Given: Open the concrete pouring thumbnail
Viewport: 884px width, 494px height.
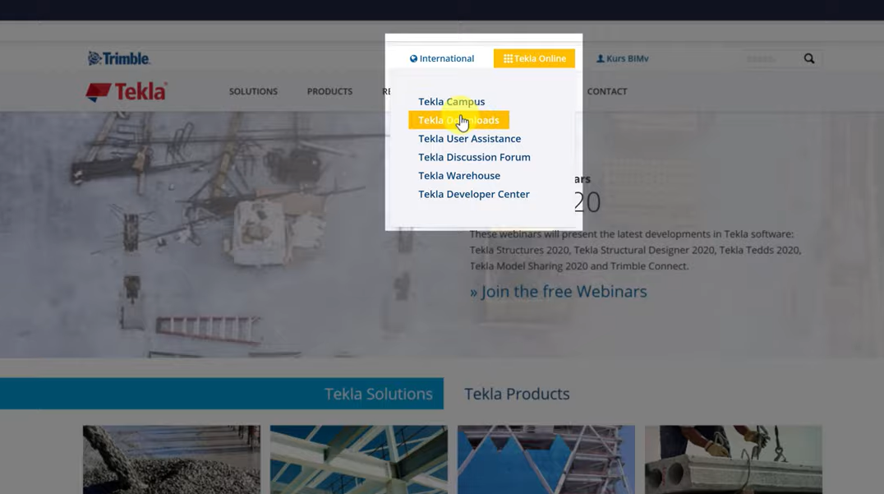Looking at the screenshot, I should point(172,459).
